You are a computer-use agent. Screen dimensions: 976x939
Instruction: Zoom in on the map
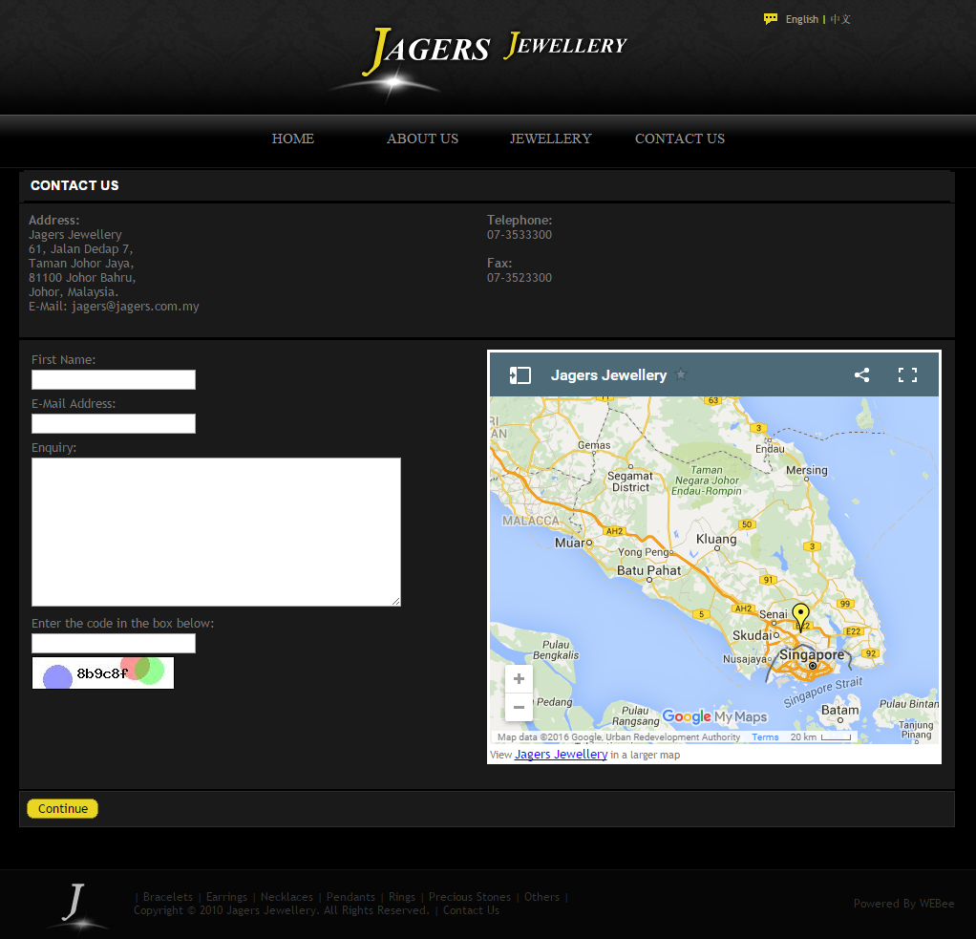pos(519,679)
